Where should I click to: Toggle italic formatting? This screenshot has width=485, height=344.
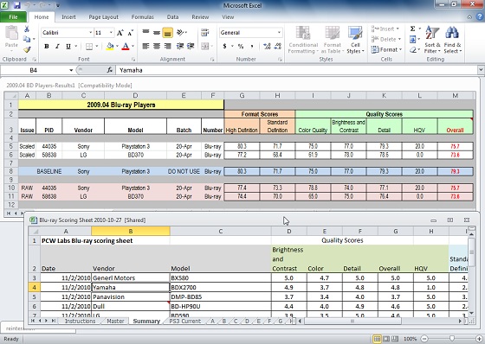57,47
